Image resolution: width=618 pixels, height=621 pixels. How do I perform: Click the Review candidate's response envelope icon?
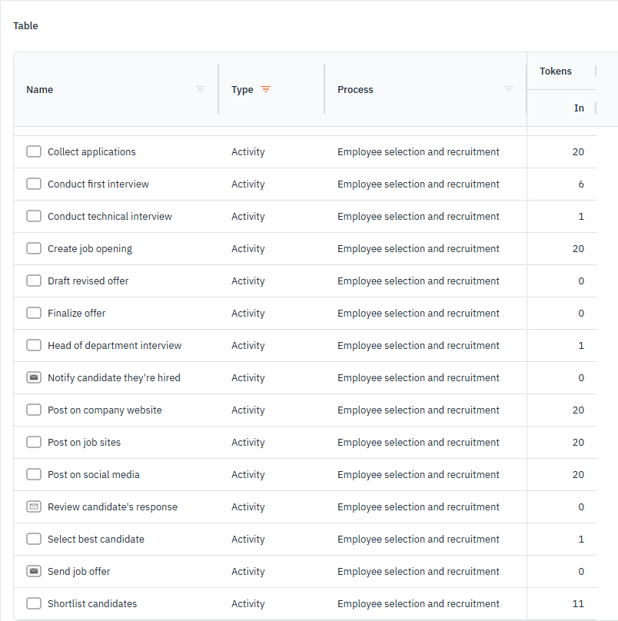34,506
